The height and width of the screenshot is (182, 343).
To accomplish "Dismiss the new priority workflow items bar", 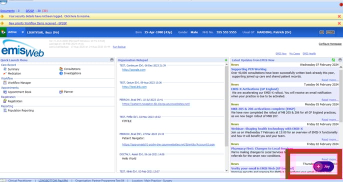I will click(x=339, y=23).
